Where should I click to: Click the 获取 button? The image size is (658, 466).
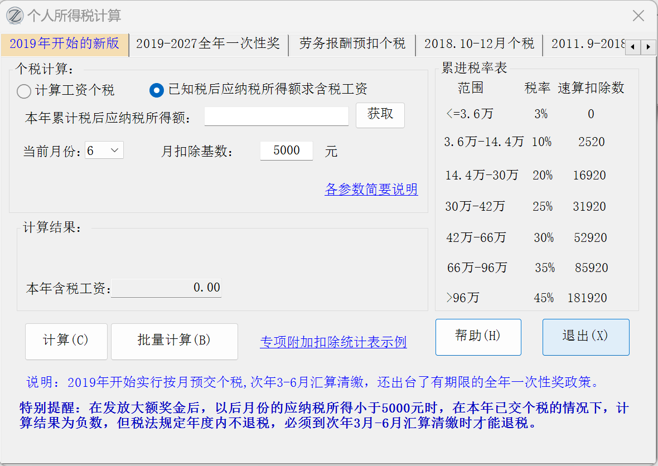380,115
